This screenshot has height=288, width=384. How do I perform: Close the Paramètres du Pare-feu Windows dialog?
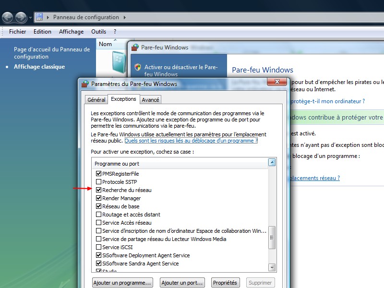(x=277, y=82)
